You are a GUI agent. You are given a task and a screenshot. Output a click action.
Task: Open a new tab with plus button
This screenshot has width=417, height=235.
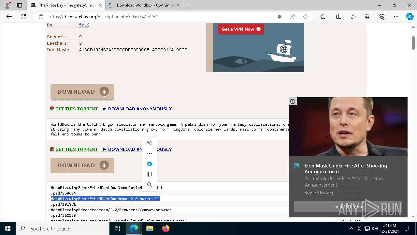point(189,5)
